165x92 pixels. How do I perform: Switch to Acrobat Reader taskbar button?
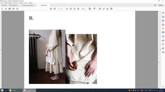[x=29, y=90]
